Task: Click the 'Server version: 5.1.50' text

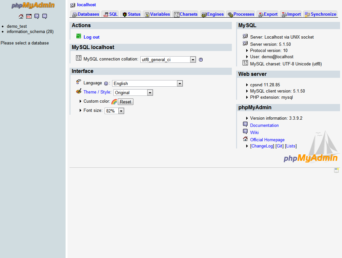Action: coord(271,44)
